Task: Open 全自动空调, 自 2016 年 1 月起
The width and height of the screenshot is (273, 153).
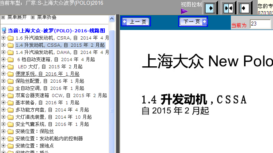Action: coord(50,88)
